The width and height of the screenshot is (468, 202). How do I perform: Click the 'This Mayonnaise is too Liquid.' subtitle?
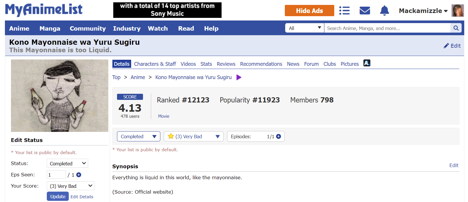60,50
